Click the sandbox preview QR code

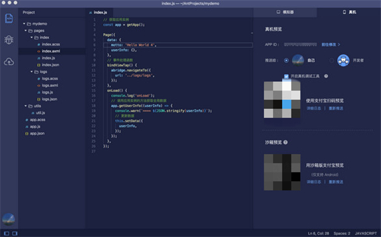tap(282, 172)
